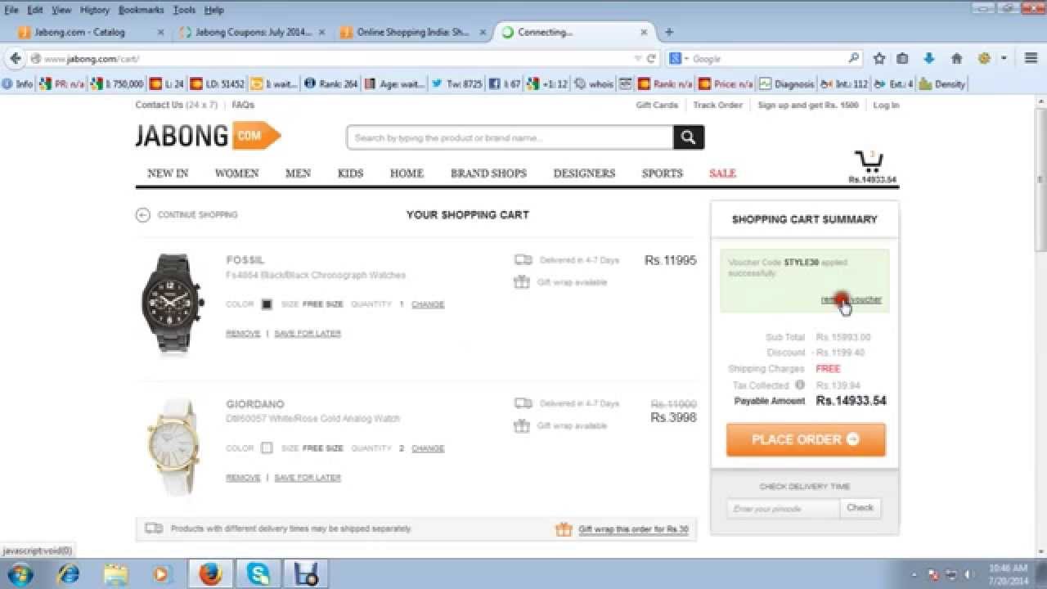The image size is (1047, 589).
Task: Open the Tools menu
Action: [x=184, y=10]
